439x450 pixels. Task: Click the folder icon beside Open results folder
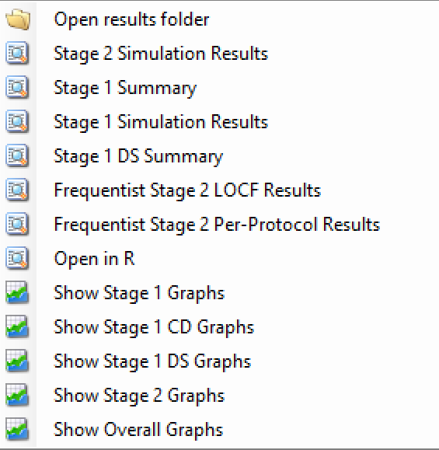pos(18,19)
